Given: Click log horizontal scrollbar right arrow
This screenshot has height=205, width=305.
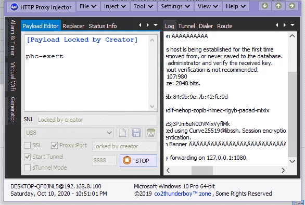Looking at the screenshot, I should (x=283, y=170).
